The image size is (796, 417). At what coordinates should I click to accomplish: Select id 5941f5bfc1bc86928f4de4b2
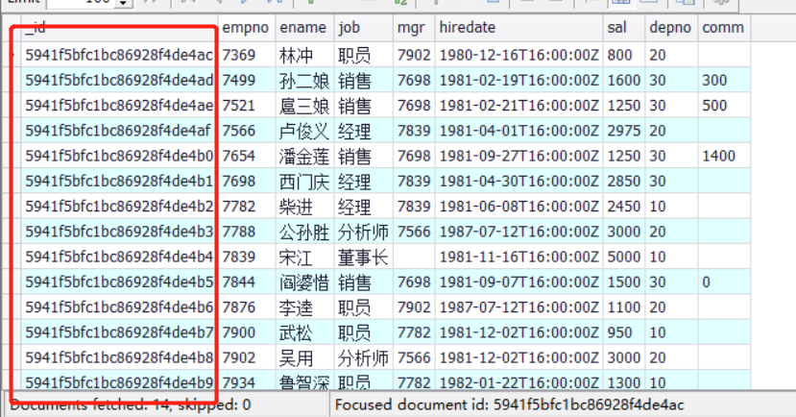[x=119, y=207]
